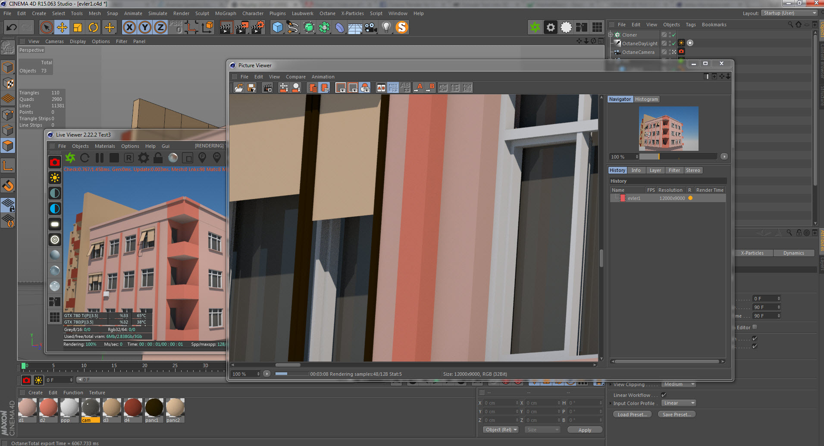Pause rendering in Live Viewer

[100, 158]
